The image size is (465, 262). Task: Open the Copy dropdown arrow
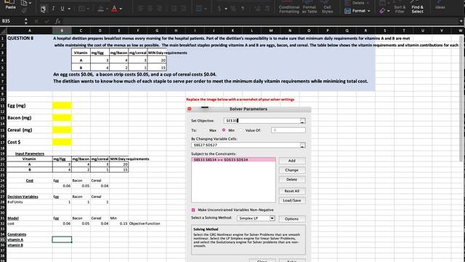(30, 3)
